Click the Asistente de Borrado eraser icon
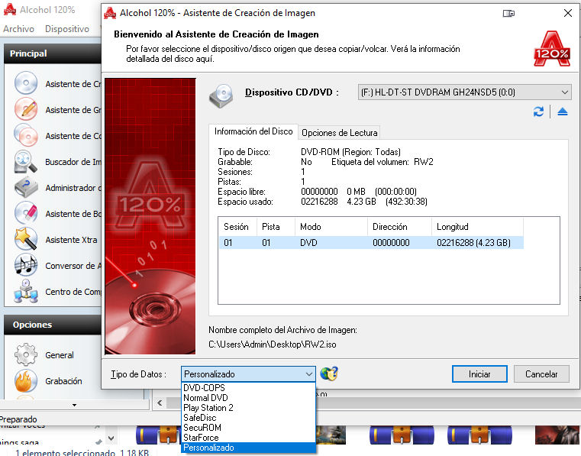Image resolution: width=581 pixels, height=456 pixels. tap(25, 213)
